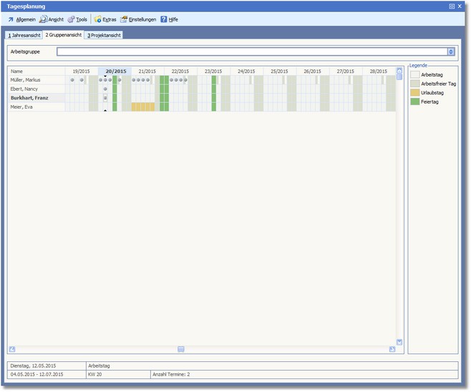Click Meier, Eva's yellow vacation block
This screenshot has height=392, width=471.
point(142,107)
